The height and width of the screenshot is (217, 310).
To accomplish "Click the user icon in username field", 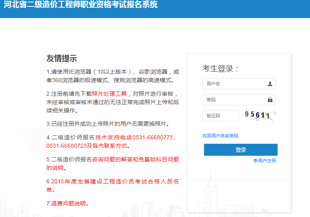I will [270, 84].
